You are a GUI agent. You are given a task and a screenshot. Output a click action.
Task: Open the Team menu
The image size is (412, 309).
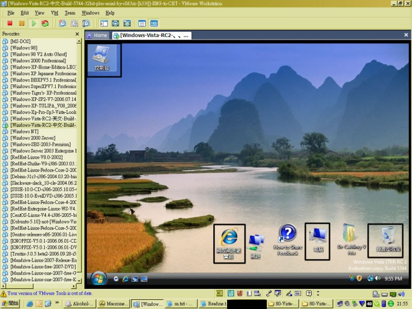tap(70, 13)
